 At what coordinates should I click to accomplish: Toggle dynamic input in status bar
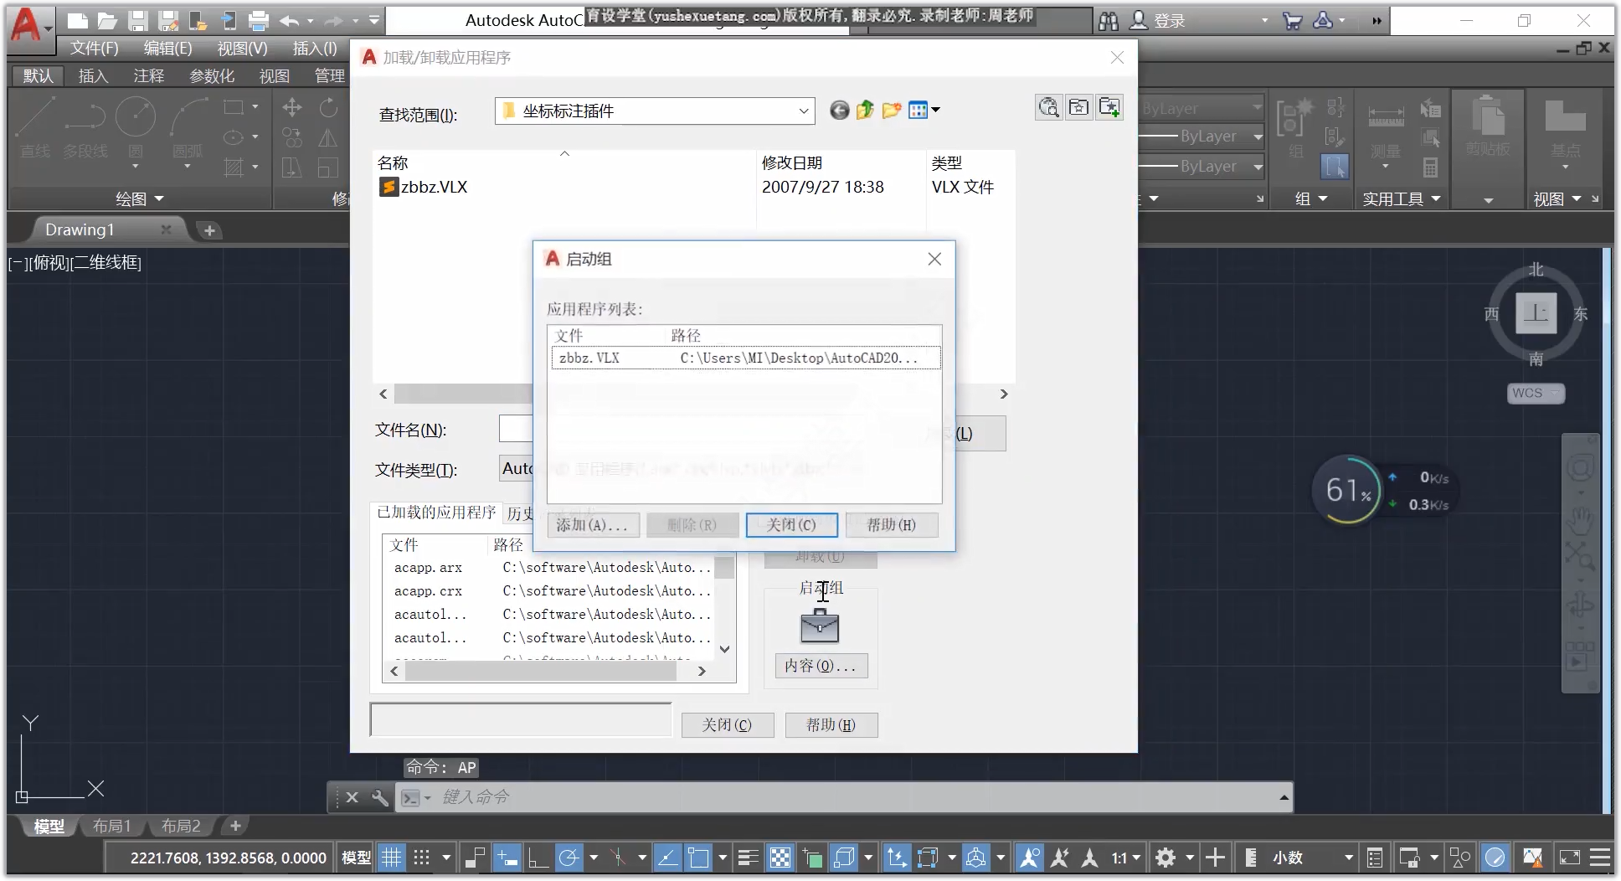point(507,858)
